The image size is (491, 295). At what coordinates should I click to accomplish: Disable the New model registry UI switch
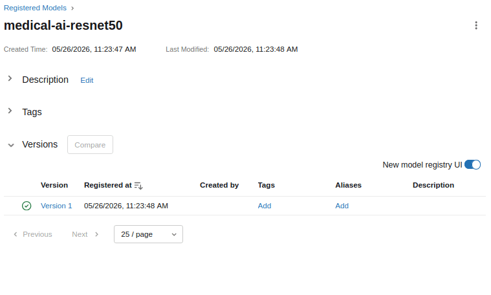click(x=472, y=165)
